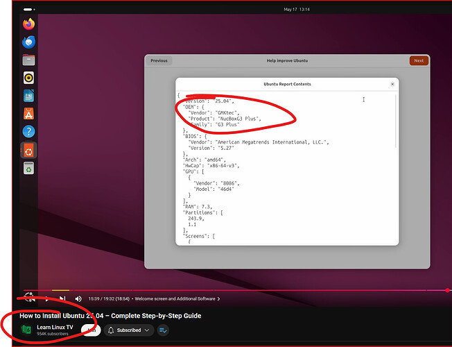Open the Files manager dock icon
Screen dimensions: 452x347
pos(29,60)
